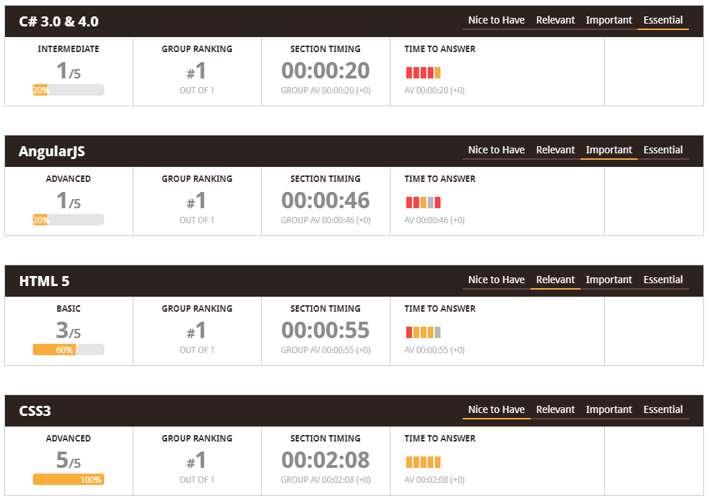Click the 60% score bar under HTML 5
The image size is (709, 500).
pyautogui.click(x=69, y=350)
